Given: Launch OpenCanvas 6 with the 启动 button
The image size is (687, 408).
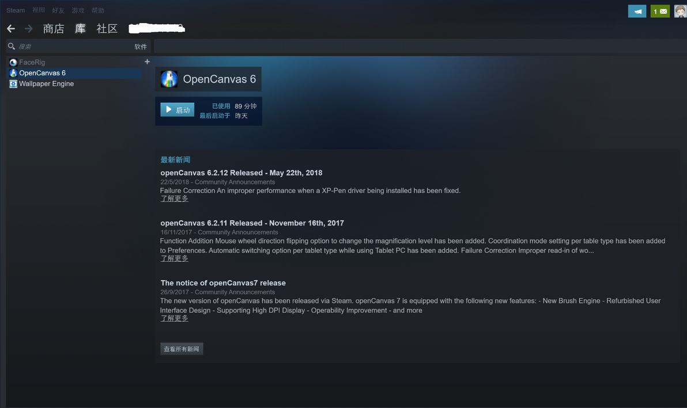Looking at the screenshot, I should click(x=178, y=110).
